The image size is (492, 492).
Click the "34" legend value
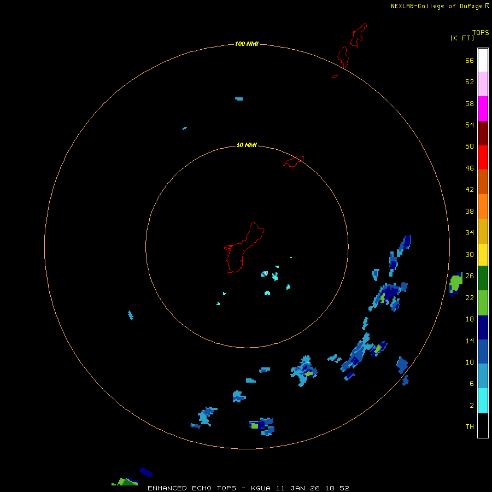(470, 233)
